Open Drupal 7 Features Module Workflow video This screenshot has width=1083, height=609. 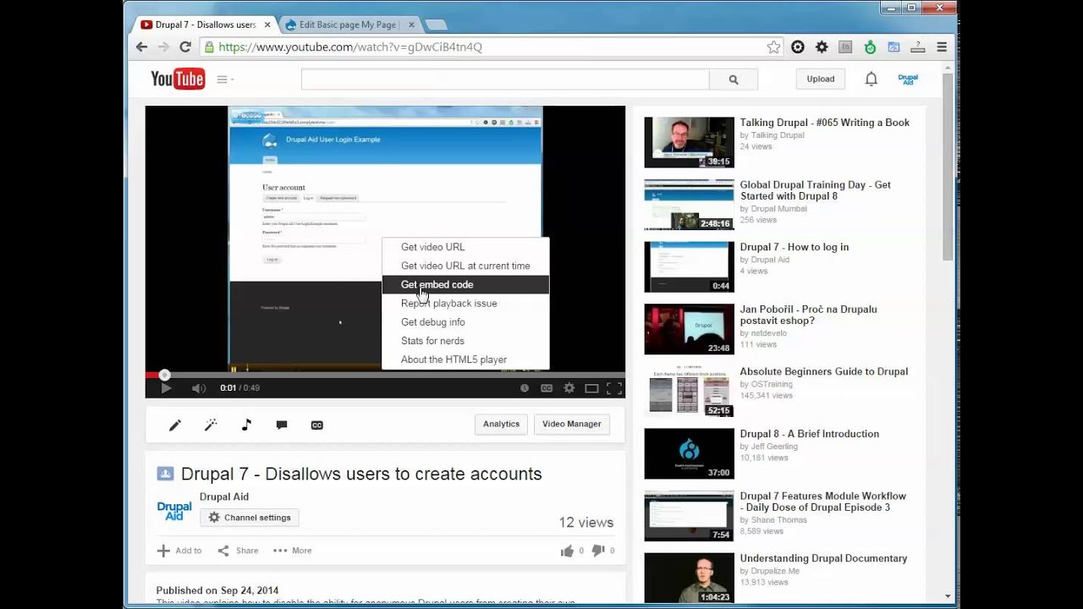[822, 502]
